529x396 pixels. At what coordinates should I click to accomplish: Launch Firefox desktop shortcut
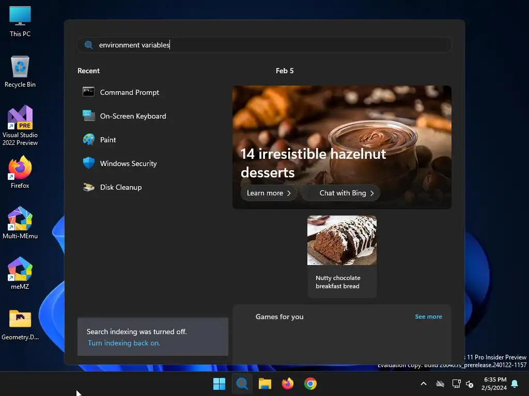(20, 172)
